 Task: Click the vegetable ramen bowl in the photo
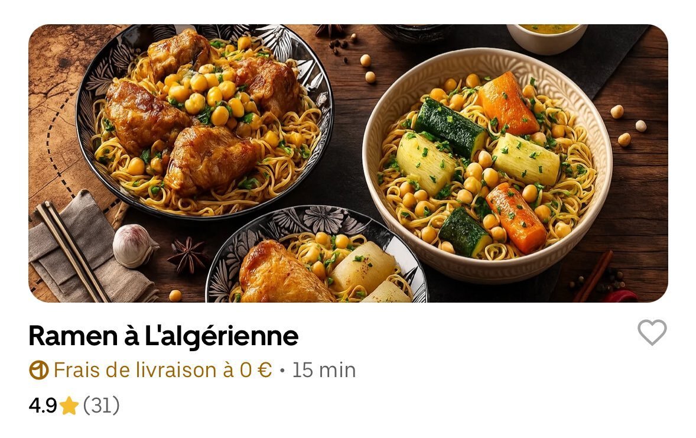[487, 166]
